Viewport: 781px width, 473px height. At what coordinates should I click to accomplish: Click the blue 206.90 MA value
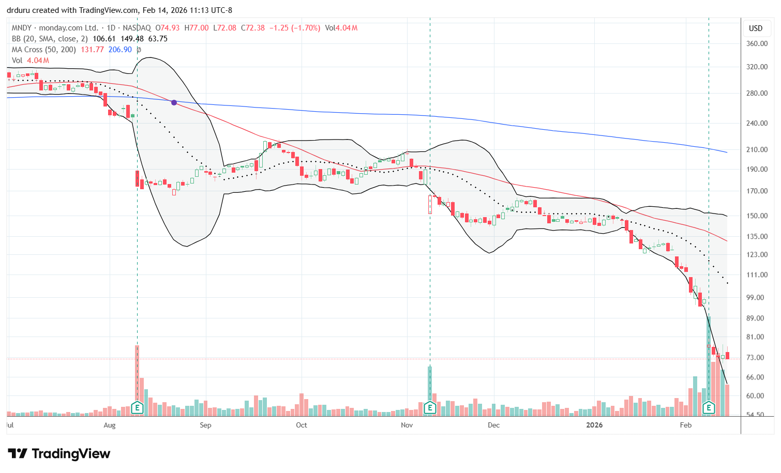tap(120, 50)
